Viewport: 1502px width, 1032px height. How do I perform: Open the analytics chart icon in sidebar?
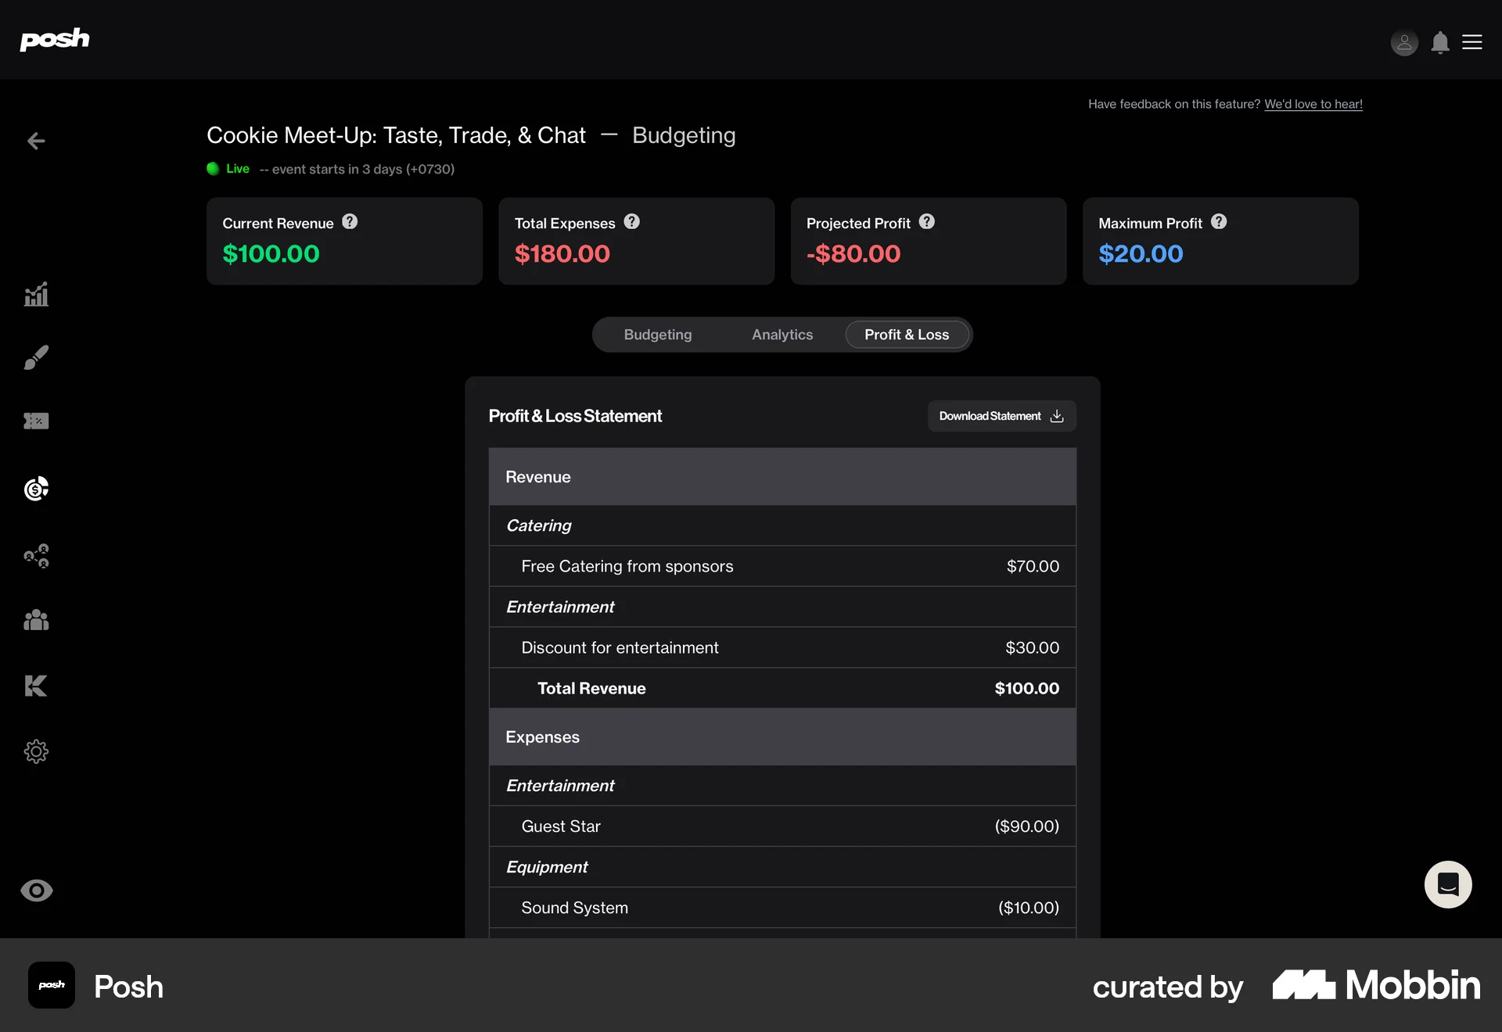tap(36, 295)
